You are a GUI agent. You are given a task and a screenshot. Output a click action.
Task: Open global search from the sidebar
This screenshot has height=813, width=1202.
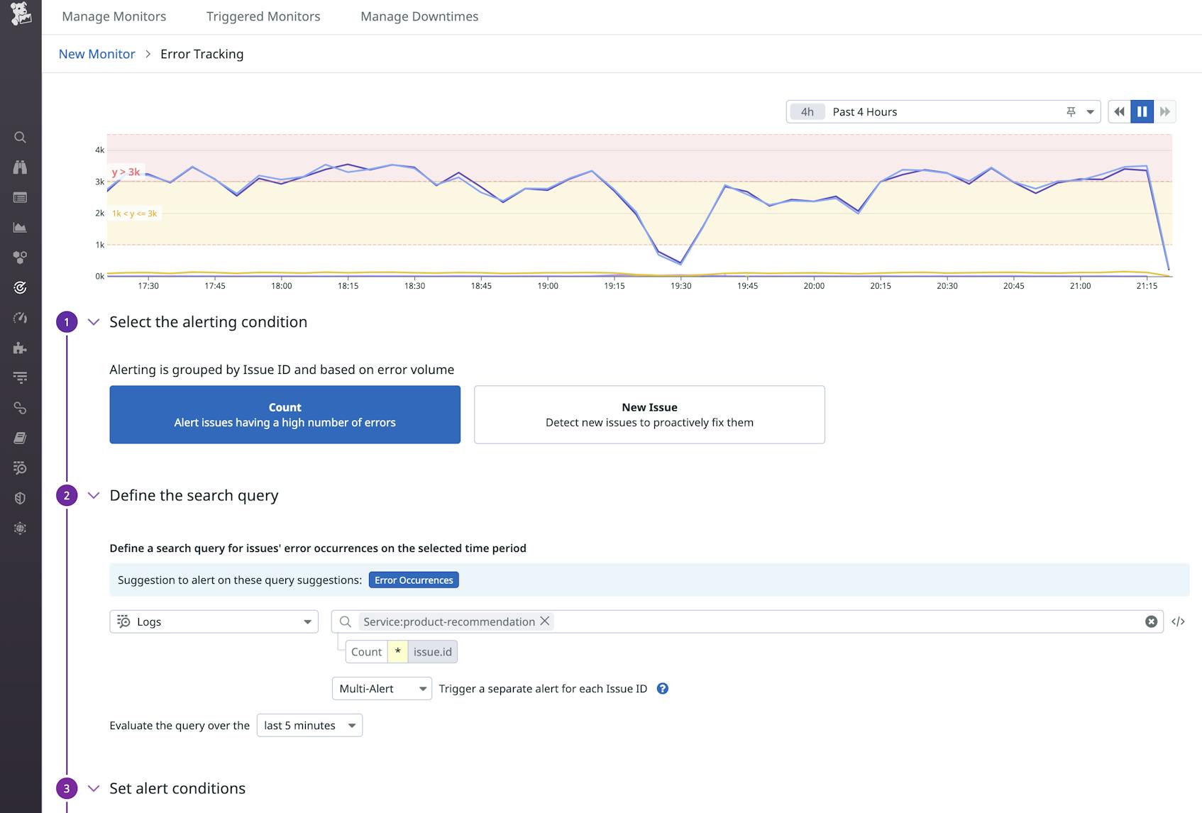20,137
